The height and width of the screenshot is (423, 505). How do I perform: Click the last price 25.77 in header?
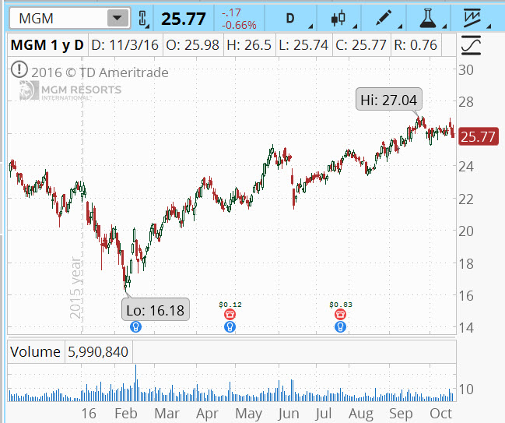(x=184, y=19)
